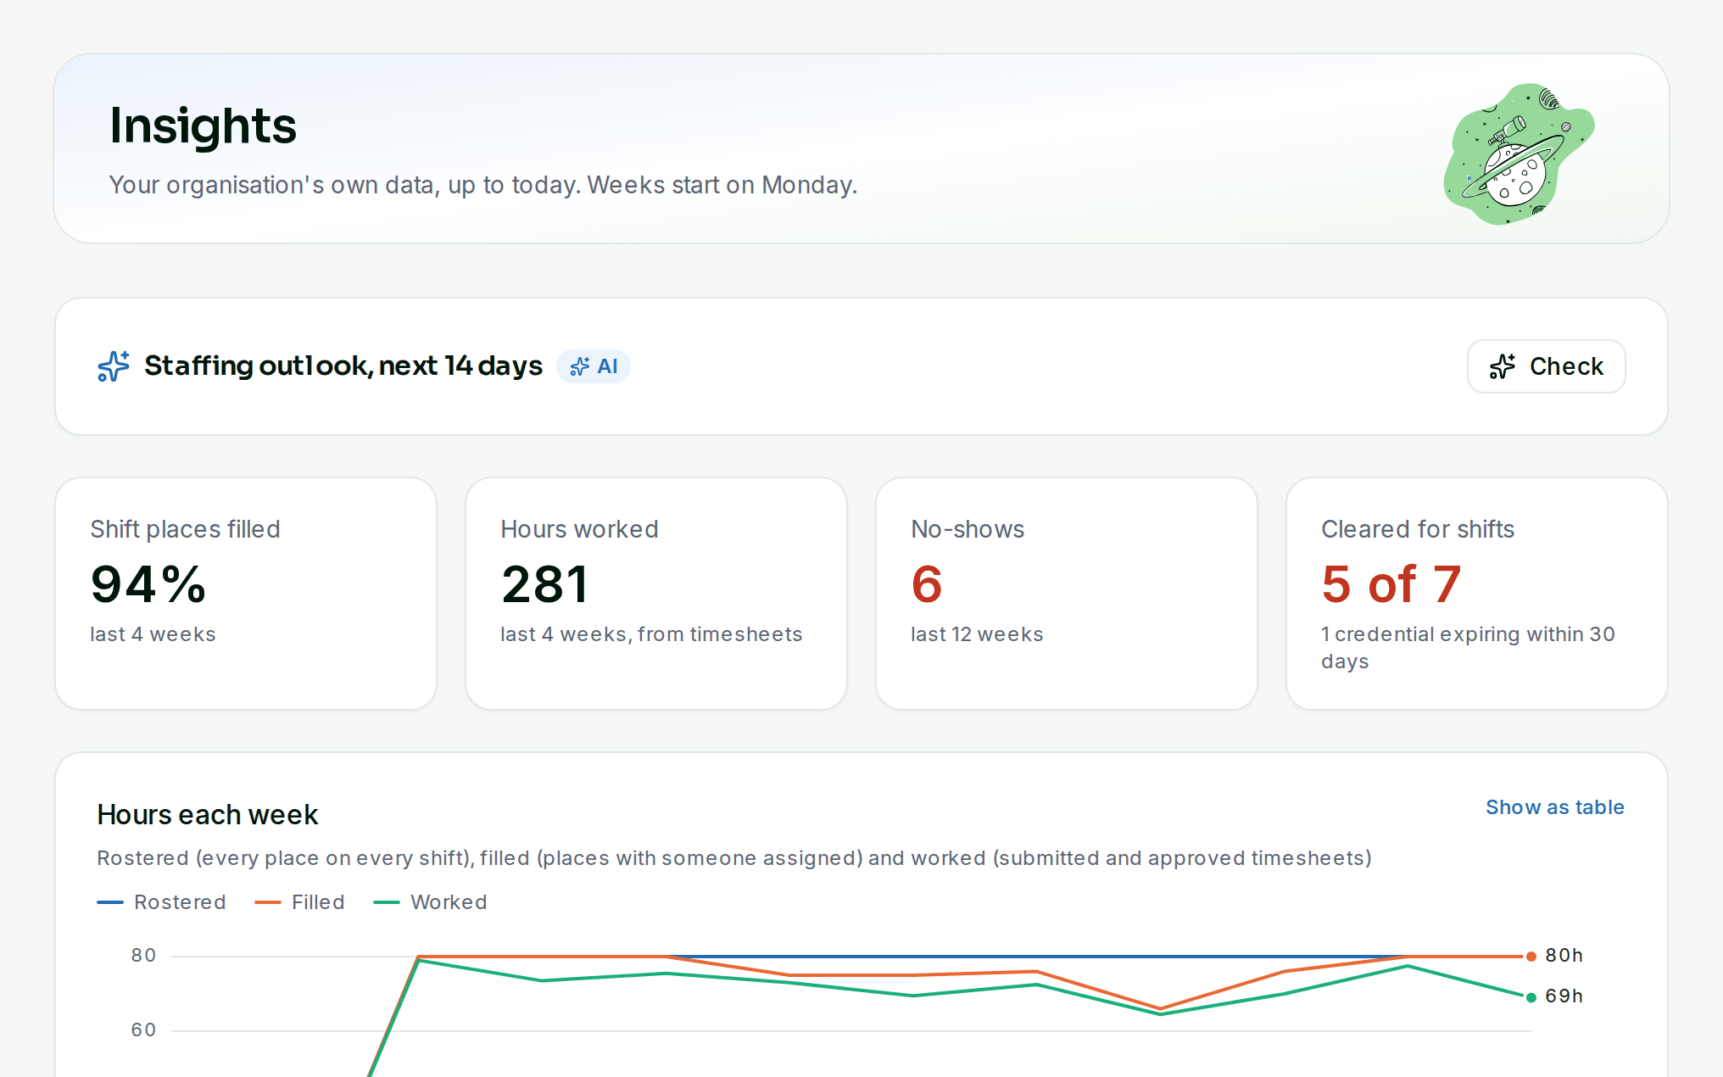The width and height of the screenshot is (1723, 1077).
Task: Click the 69h end-point marker on chart
Action: tap(1531, 997)
